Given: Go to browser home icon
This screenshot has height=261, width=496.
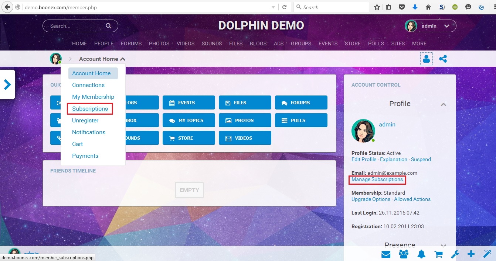Looking at the screenshot, I should click(428, 7).
